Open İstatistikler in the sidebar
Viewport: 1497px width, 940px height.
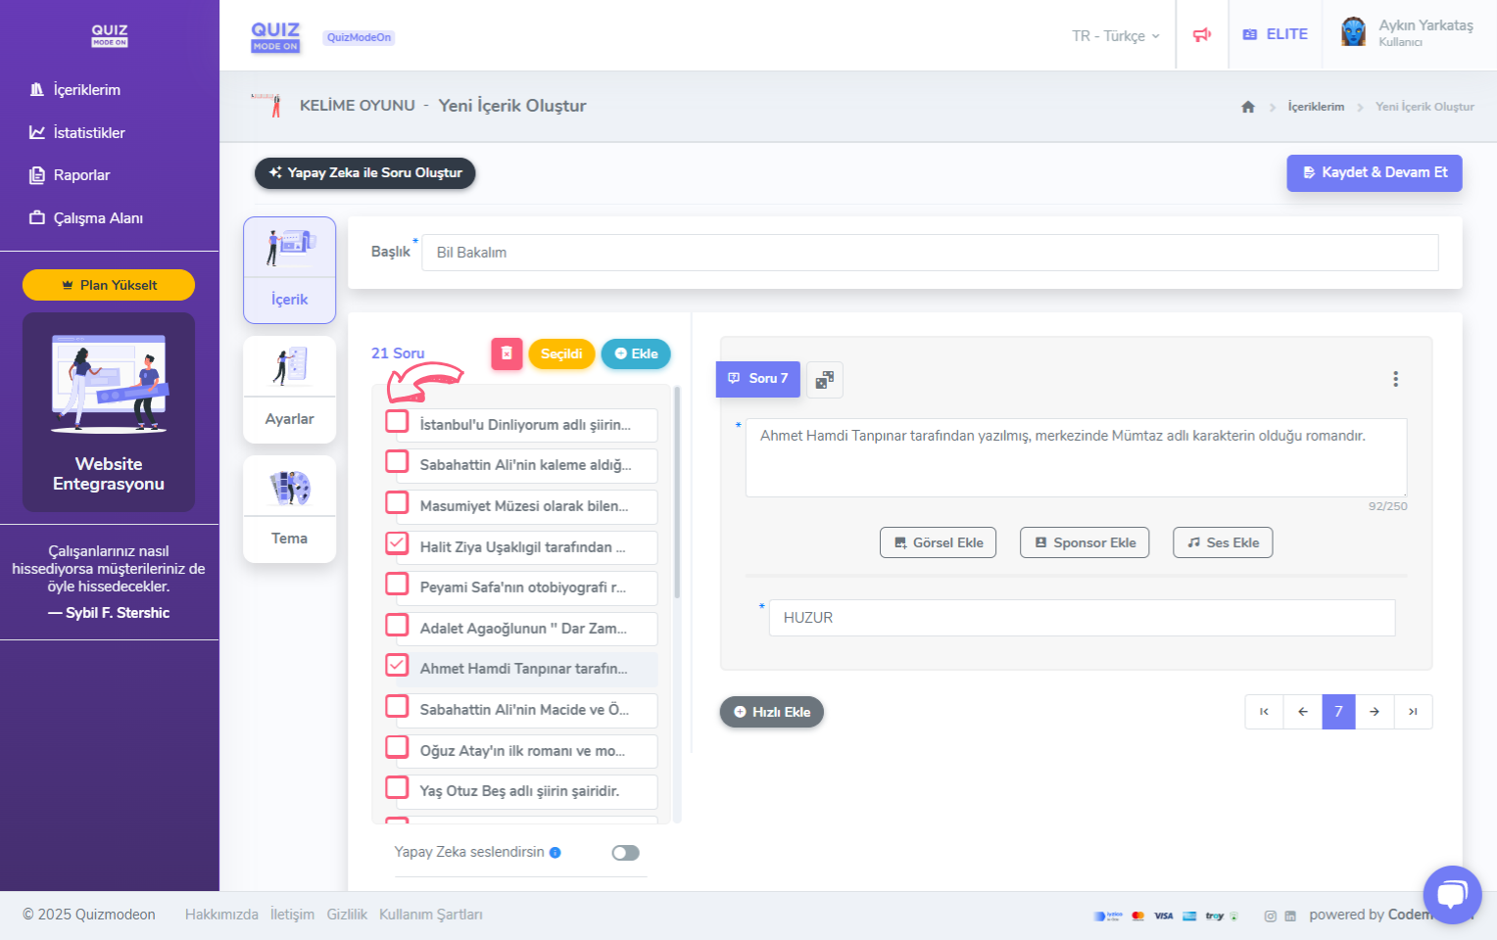click(88, 133)
